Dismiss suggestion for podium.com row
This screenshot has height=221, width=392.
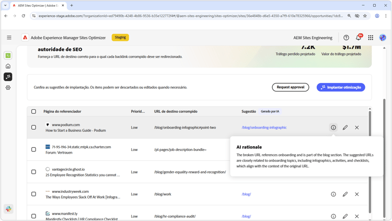[x=357, y=127]
